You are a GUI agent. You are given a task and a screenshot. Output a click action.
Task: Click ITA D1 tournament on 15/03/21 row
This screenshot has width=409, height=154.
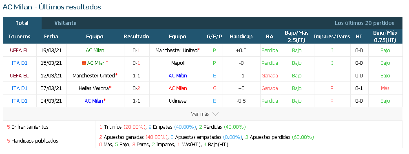pos(19,63)
